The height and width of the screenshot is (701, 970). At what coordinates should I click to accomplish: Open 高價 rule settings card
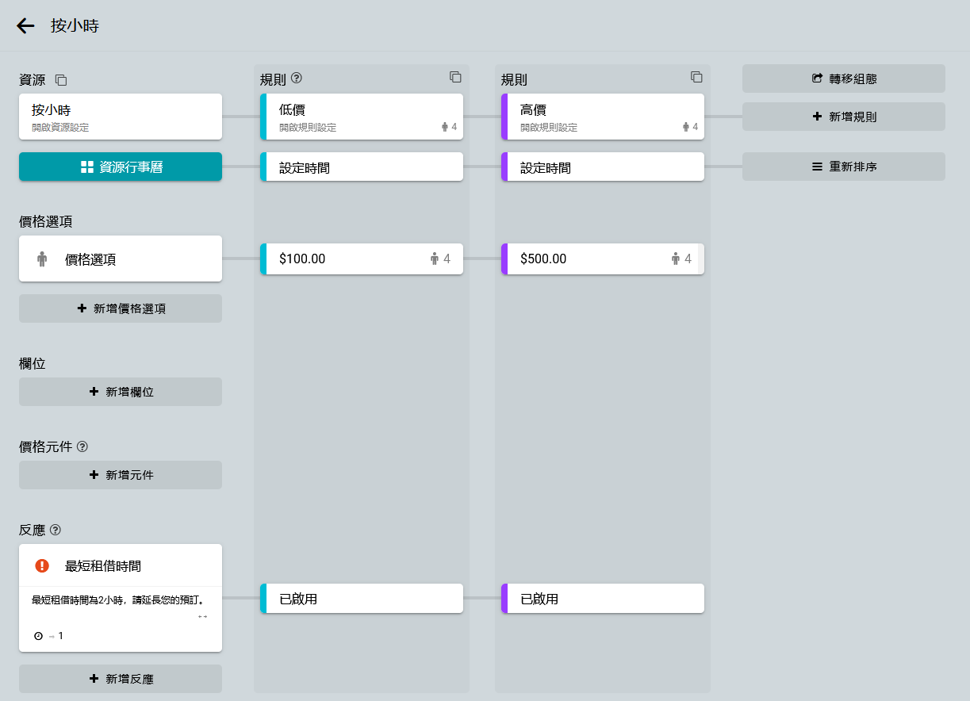(603, 117)
